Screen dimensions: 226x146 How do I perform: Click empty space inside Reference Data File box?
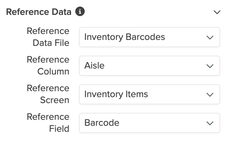pyautogui.click(x=184, y=37)
